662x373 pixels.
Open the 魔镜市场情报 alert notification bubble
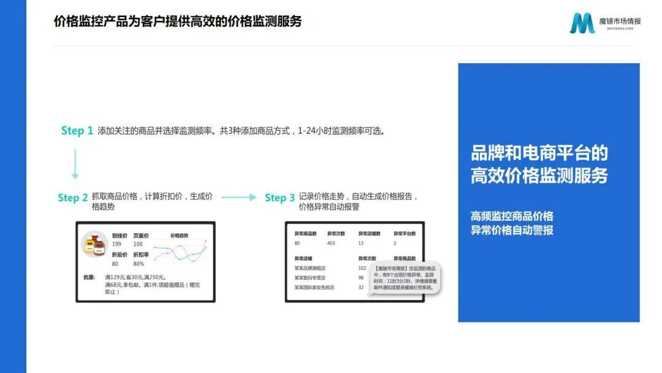(404, 278)
